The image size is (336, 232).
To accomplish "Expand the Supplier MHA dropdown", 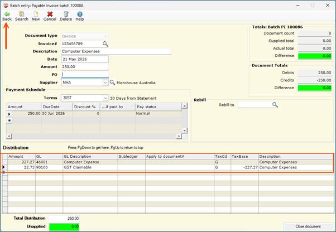I will 105,83.
